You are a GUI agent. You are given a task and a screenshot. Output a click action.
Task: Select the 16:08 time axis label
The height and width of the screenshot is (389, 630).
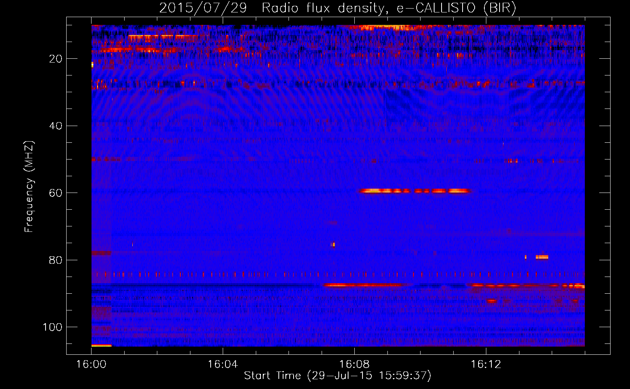pos(354,364)
